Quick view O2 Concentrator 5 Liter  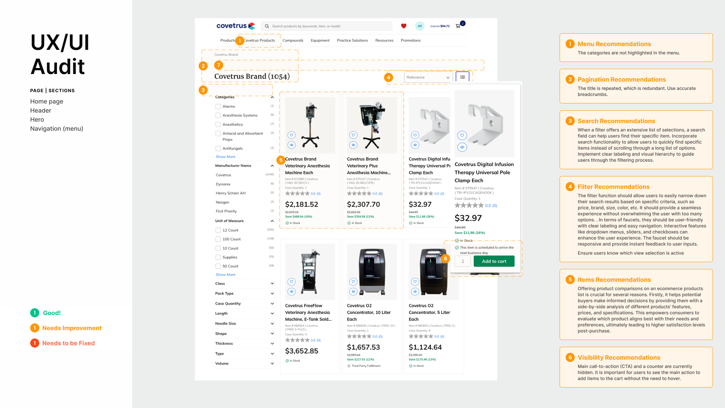(415, 292)
